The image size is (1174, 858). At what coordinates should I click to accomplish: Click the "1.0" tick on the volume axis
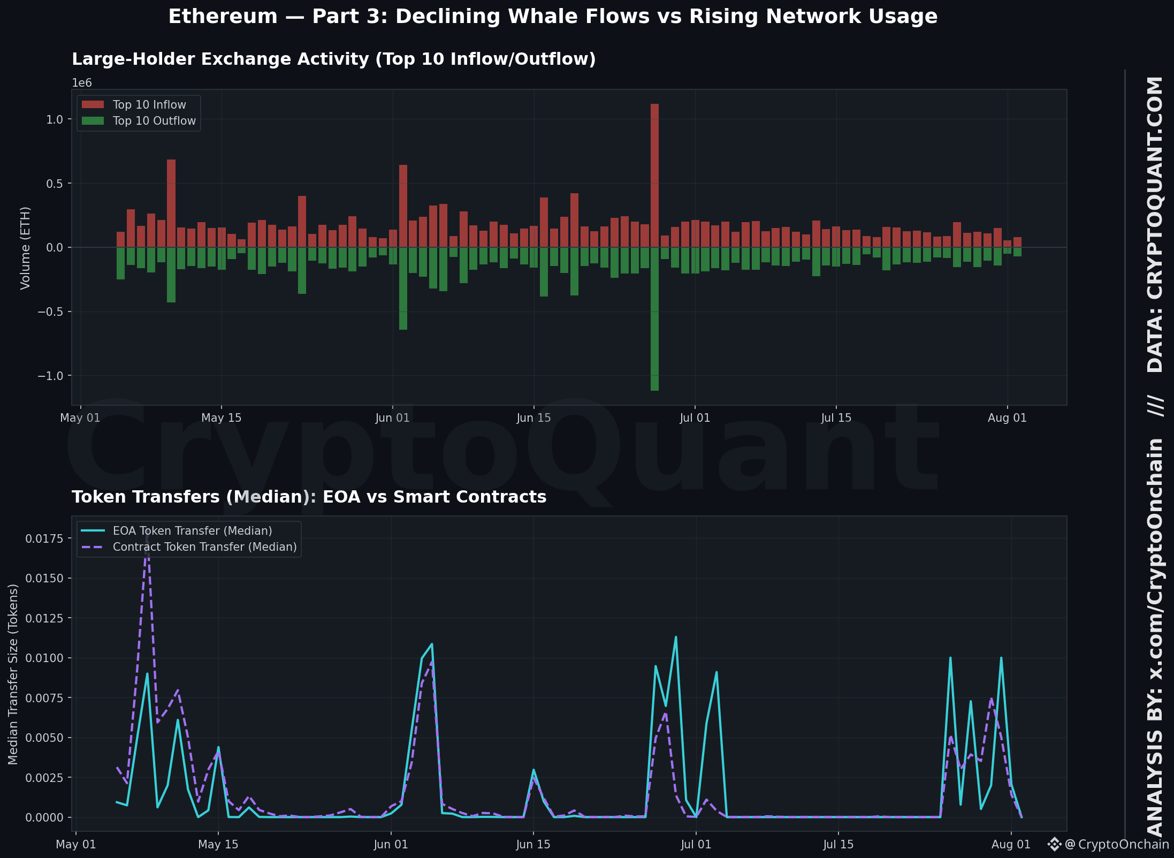coord(55,119)
